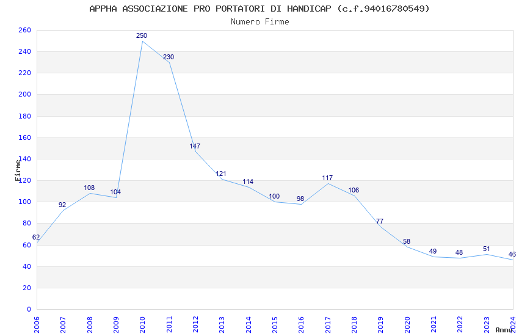Click the 220 y-axis tick label
The height and width of the screenshot is (336, 519).
click(x=25, y=73)
